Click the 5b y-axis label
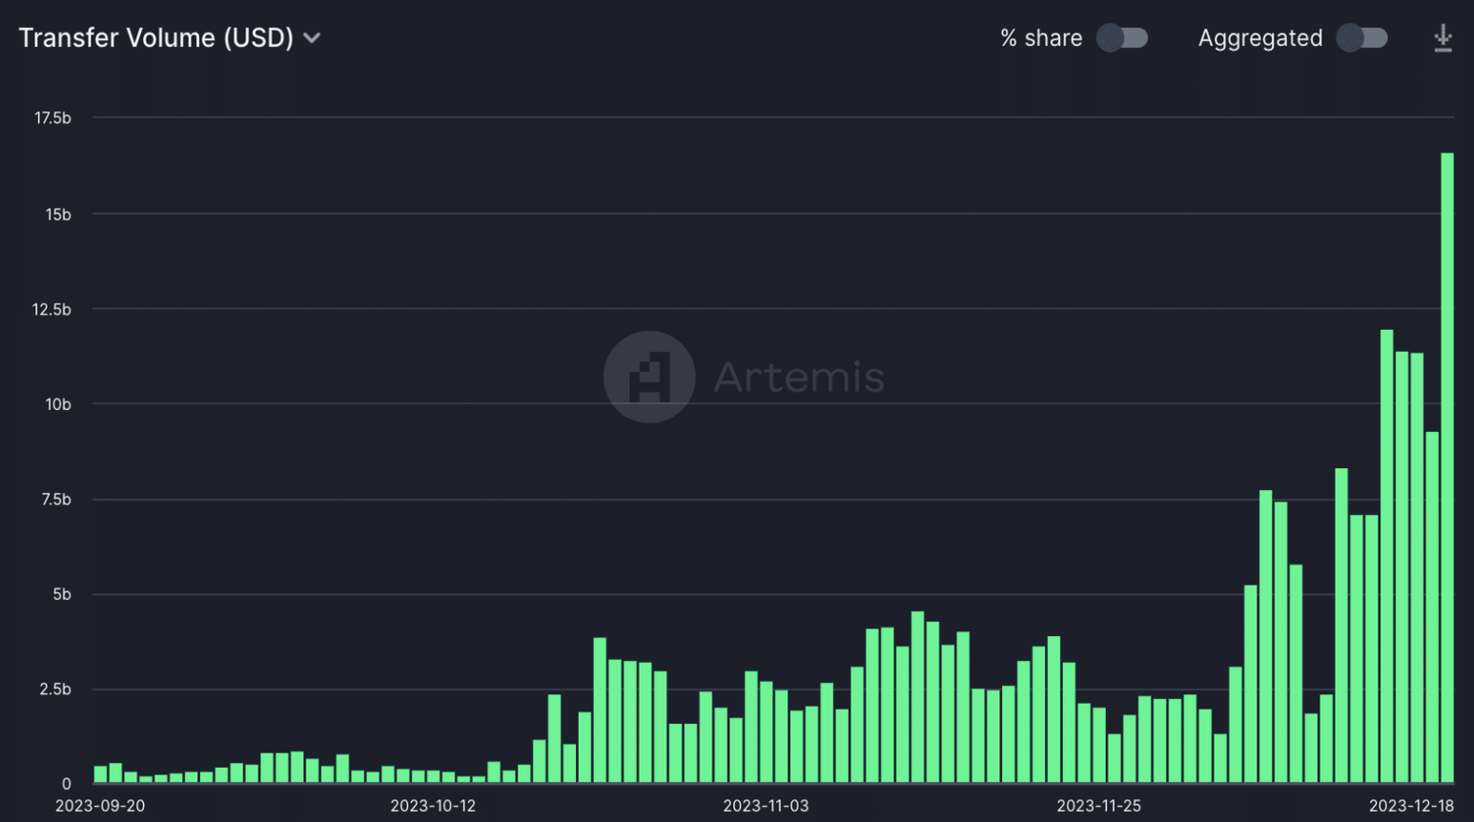This screenshot has height=822, width=1474. (x=62, y=594)
